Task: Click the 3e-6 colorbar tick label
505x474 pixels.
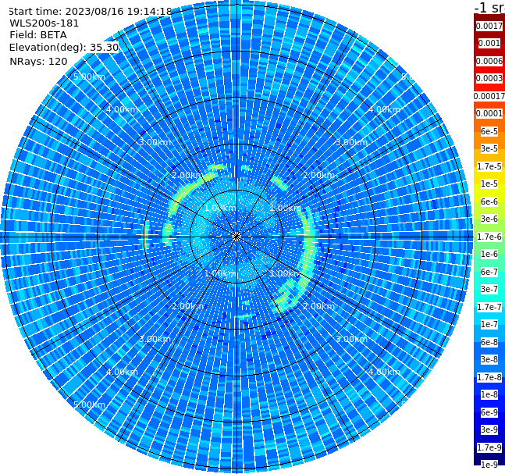Action: 489,219
